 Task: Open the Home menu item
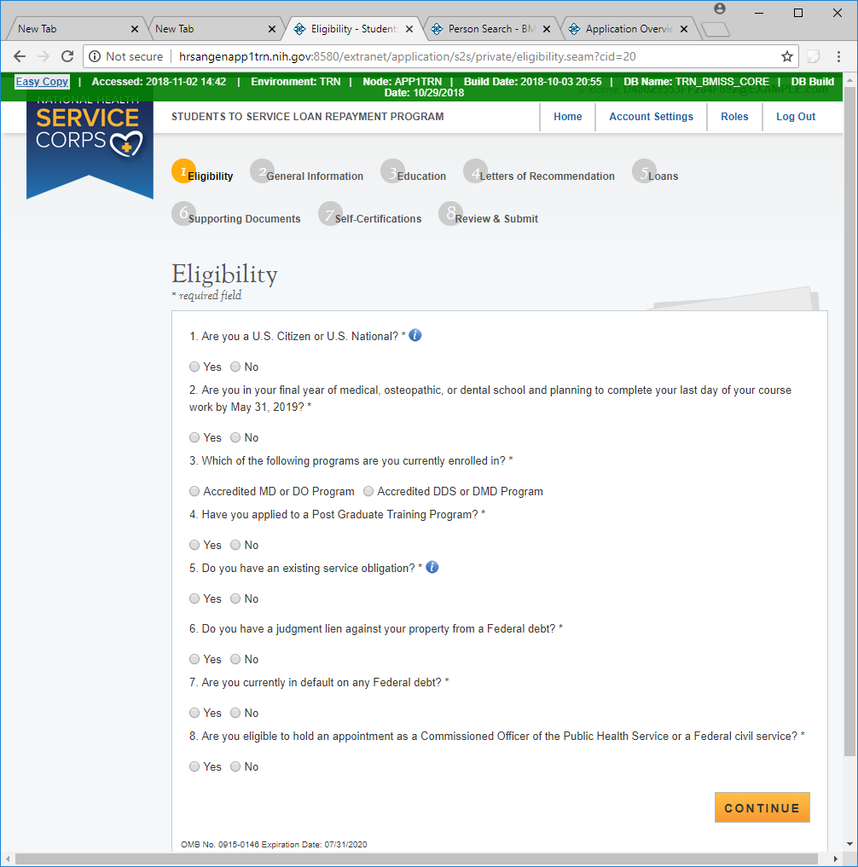pos(567,117)
